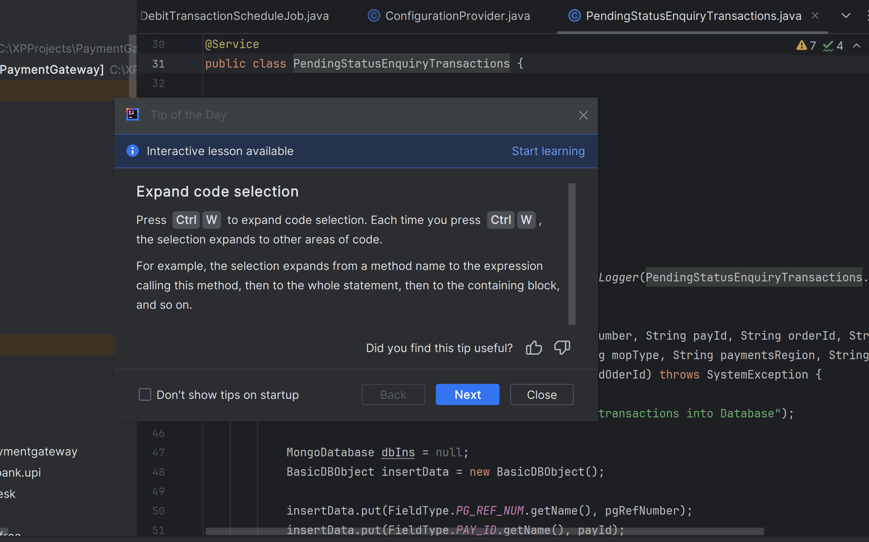
Task: Select the bank.upi item in project tree
Action: pyautogui.click(x=21, y=472)
